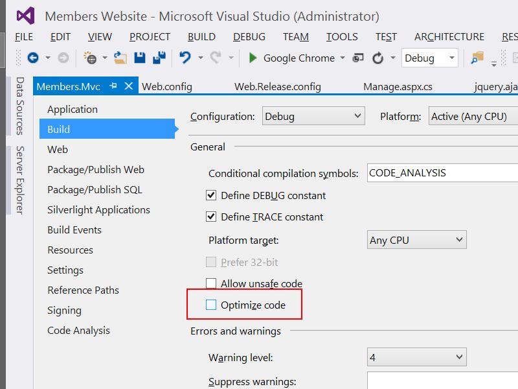
Task: Click the Undo arrow icon
Action: (x=185, y=58)
